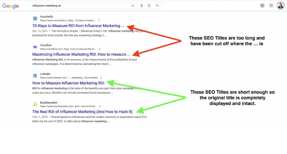The image size is (287, 154).
Task: Click the 'LinkedIn' site name
Action: tap(45, 74)
